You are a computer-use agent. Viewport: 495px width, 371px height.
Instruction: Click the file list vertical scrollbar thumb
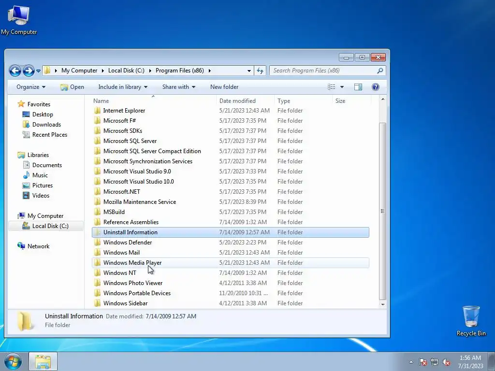click(383, 211)
